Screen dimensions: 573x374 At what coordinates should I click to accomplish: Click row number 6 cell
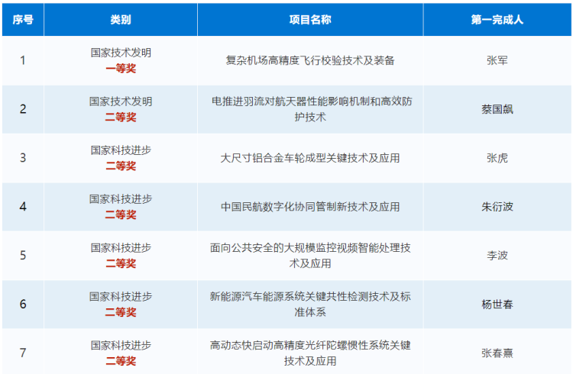23,304
